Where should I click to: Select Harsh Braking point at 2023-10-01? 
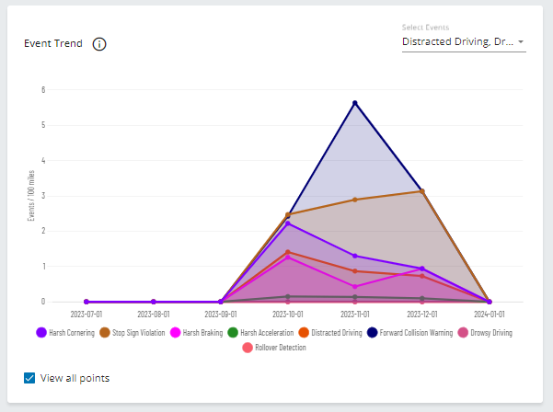[288, 257]
